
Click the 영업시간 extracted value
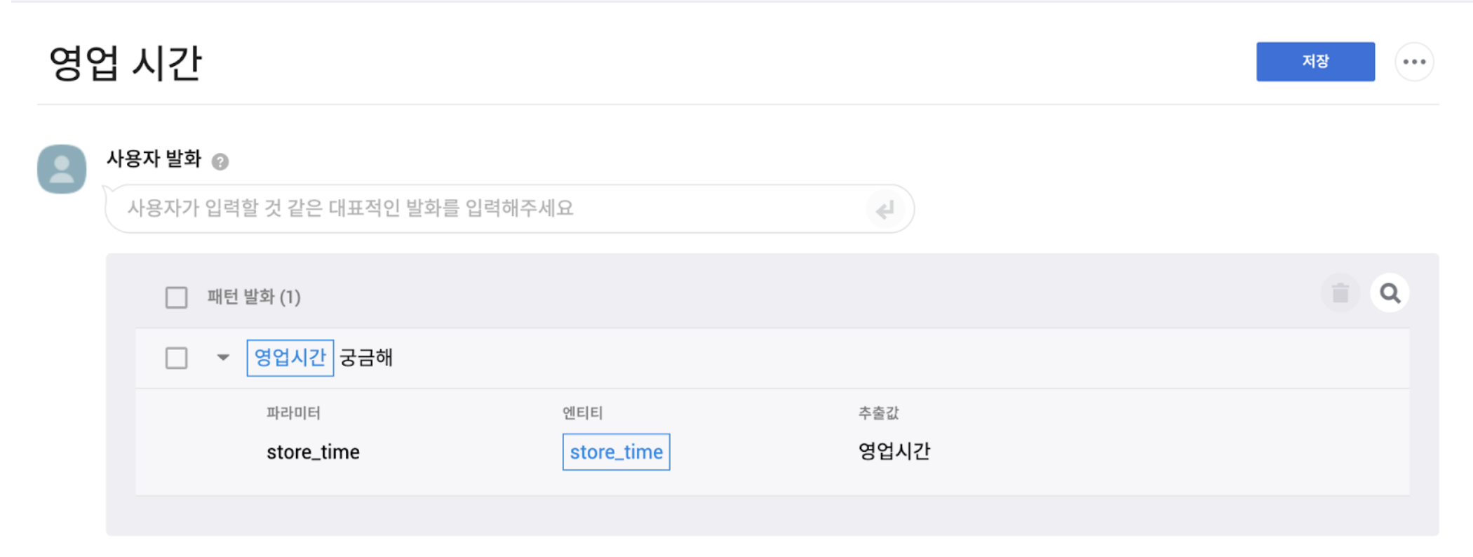click(x=894, y=451)
